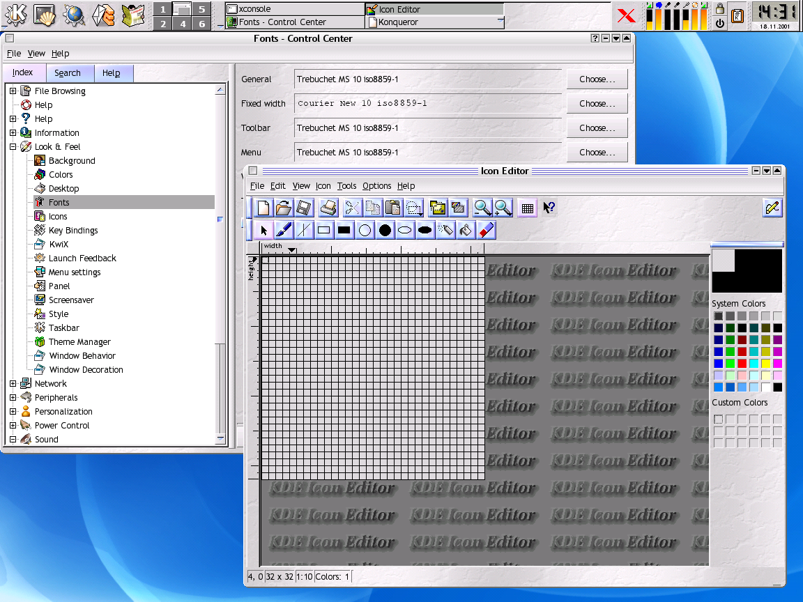Select the Filled circle tool
The width and height of the screenshot is (803, 602).
(x=385, y=231)
